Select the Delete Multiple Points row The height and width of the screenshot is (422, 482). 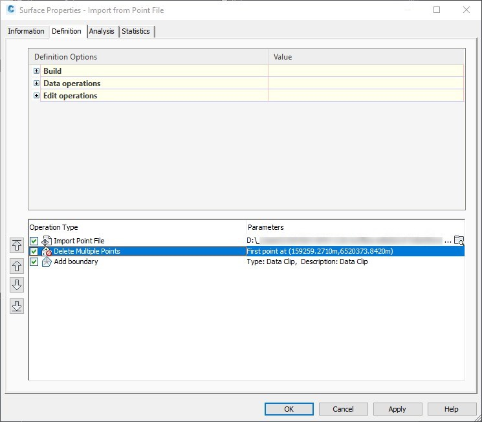[246, 251]
